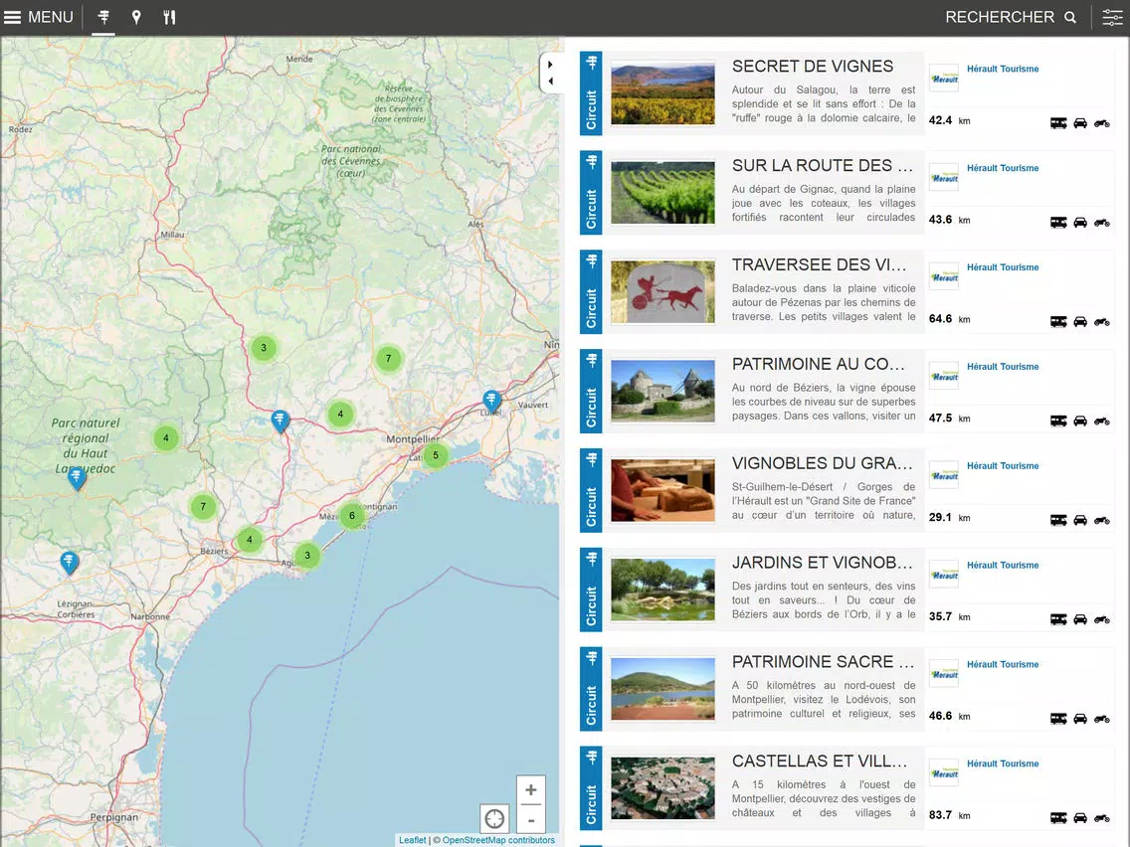Click Traversee des Vi horse-sign thumbnail
The image size is (1130, 847).
663,292
